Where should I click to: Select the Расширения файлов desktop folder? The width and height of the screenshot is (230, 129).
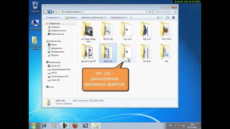pyautogui.click(x=35, y=43)
